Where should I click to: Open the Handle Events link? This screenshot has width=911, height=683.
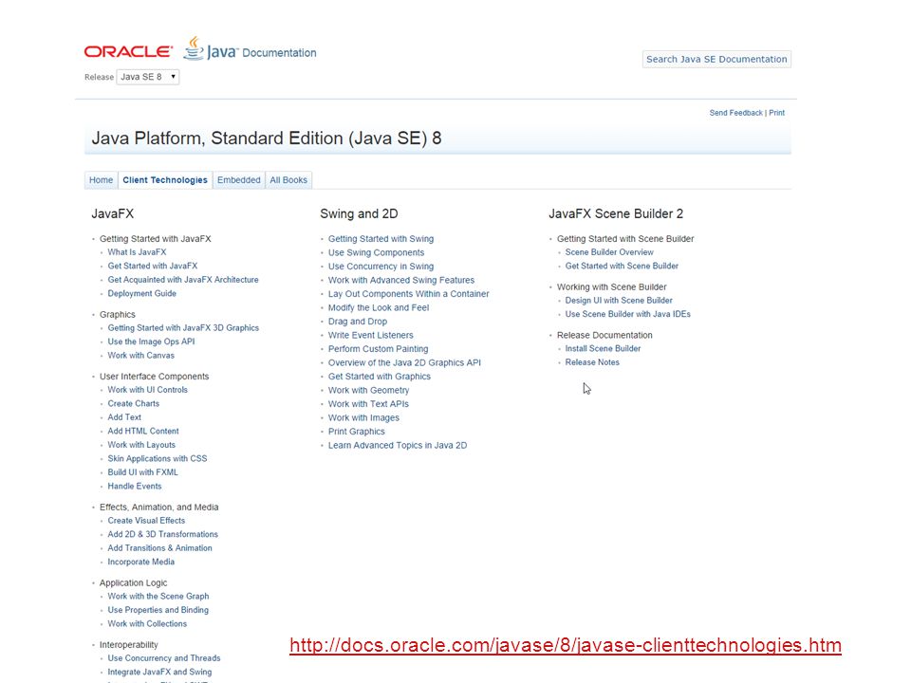pyautogui.click(x=134, y=486)
